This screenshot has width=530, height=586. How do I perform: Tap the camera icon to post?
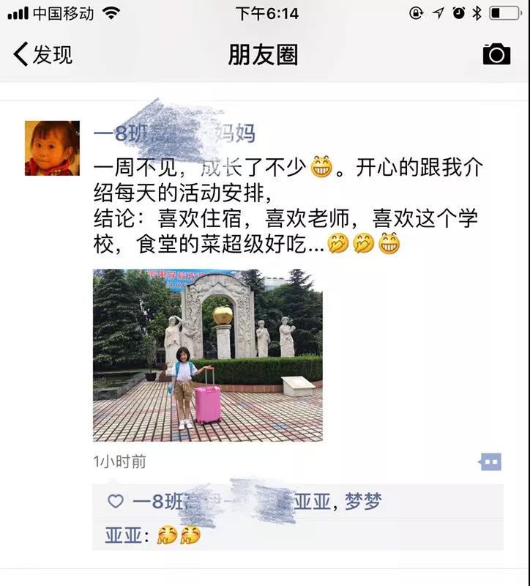coord(496,54)
